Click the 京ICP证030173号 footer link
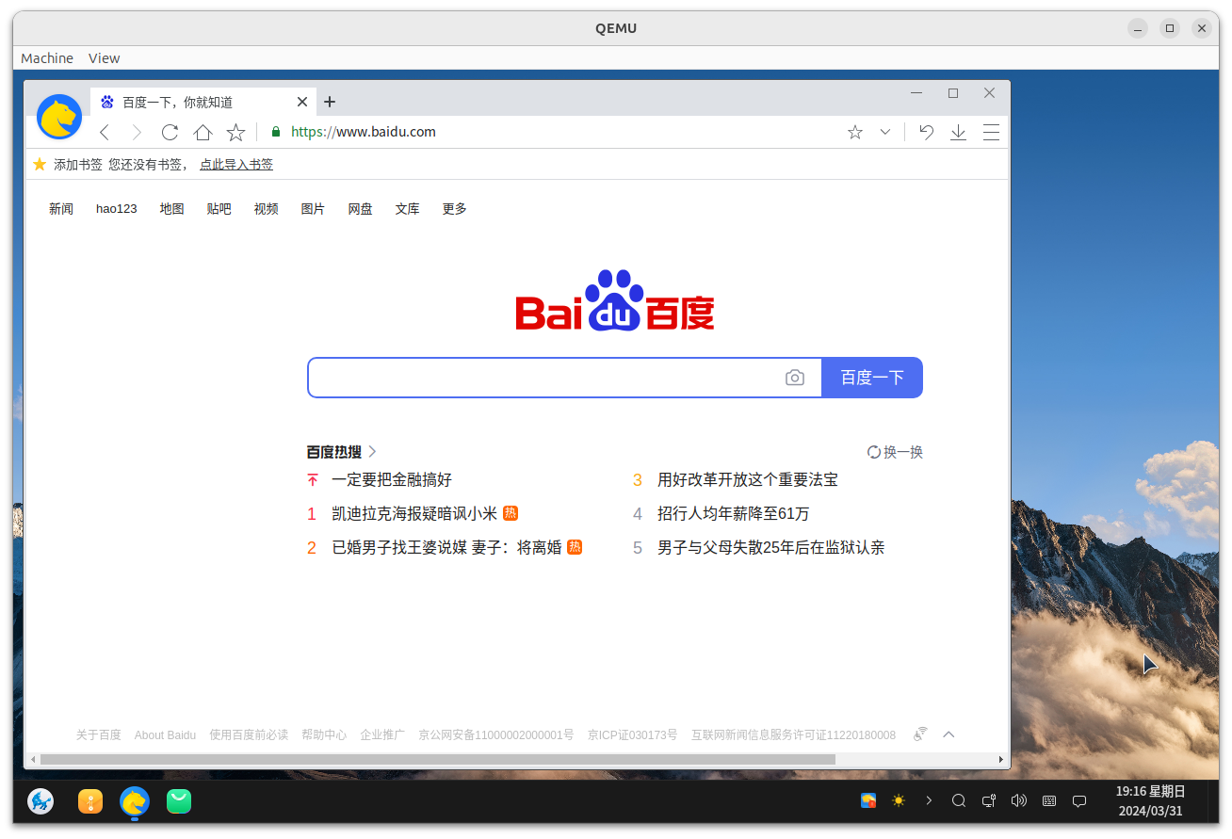This screenshot has height=839, width=1232. pyautogui.click(x=633, y=735)
